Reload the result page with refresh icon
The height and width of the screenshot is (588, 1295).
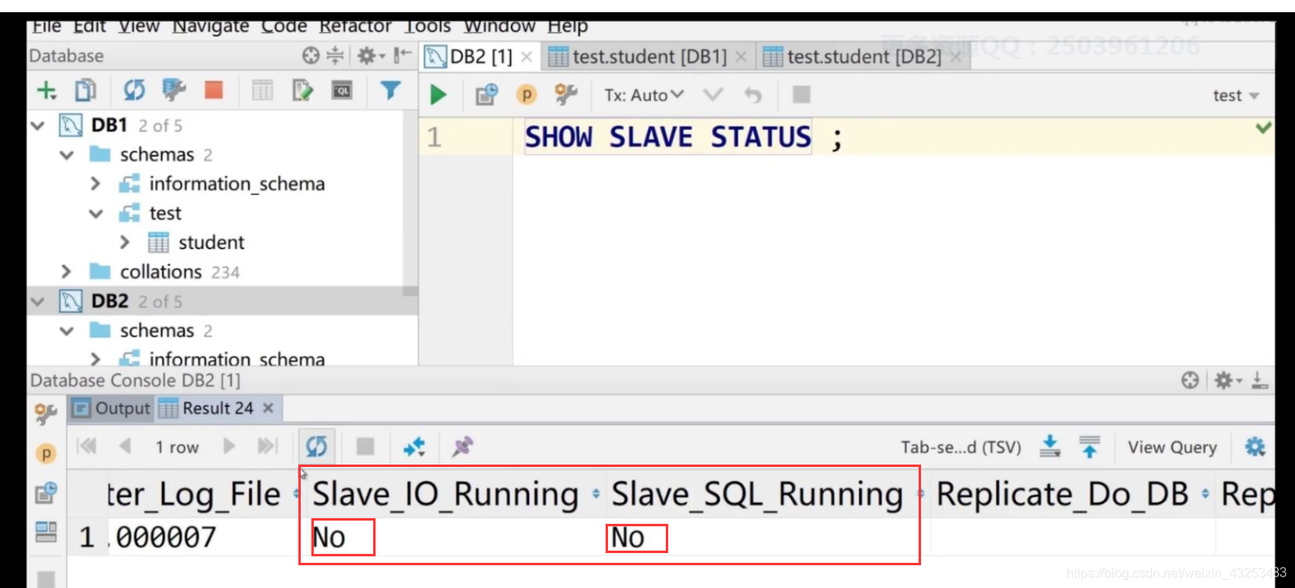316,446
